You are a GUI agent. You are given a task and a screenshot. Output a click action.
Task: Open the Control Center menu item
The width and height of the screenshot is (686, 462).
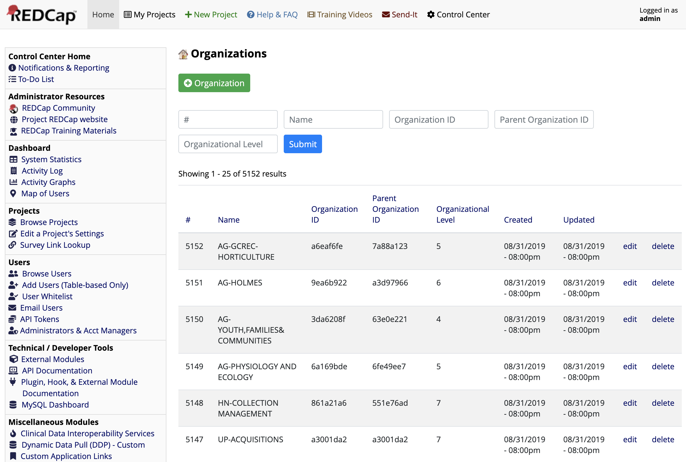[459, 14]
